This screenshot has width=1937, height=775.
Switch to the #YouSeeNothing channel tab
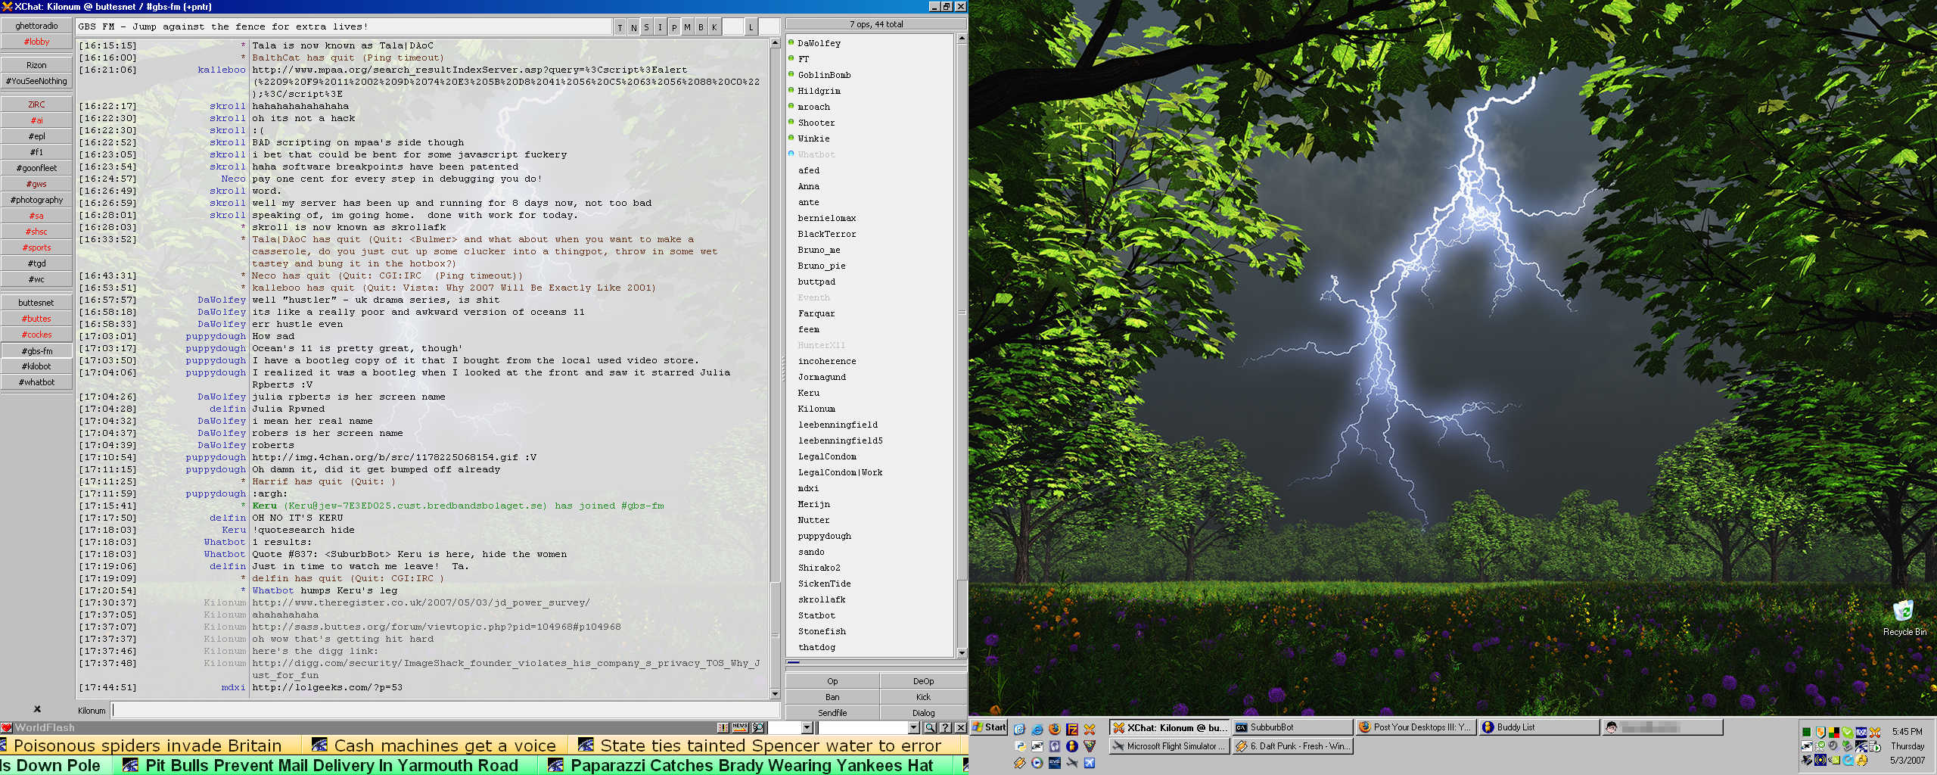(36, 81)
